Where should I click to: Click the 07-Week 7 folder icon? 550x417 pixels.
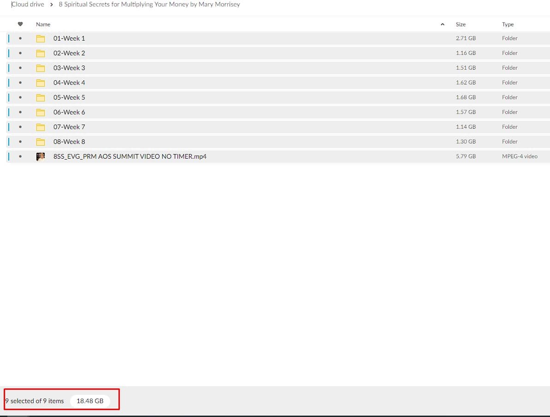(41, 127)
